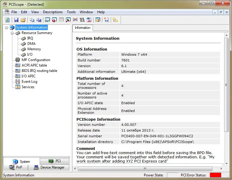Select DMA in the resource tree
Viewport: 232px width, 180px height.
31,44
